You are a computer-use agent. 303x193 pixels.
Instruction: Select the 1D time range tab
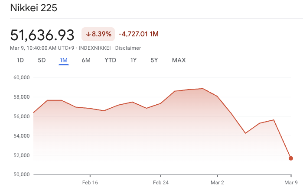pyautogui.click(x=20, y=60)
